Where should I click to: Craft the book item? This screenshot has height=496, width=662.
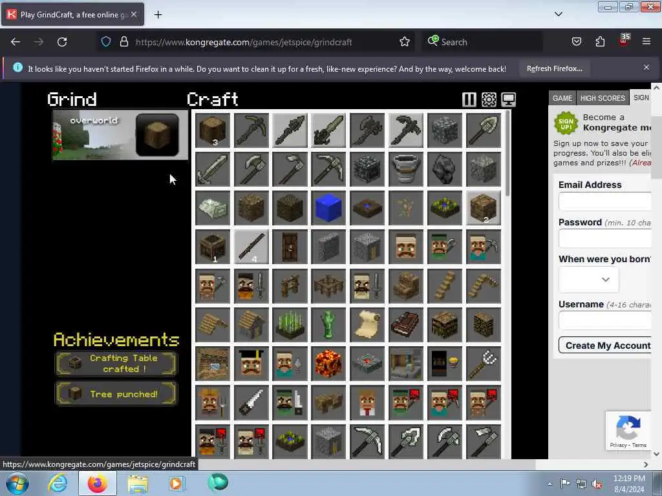[x=406, y=325]
